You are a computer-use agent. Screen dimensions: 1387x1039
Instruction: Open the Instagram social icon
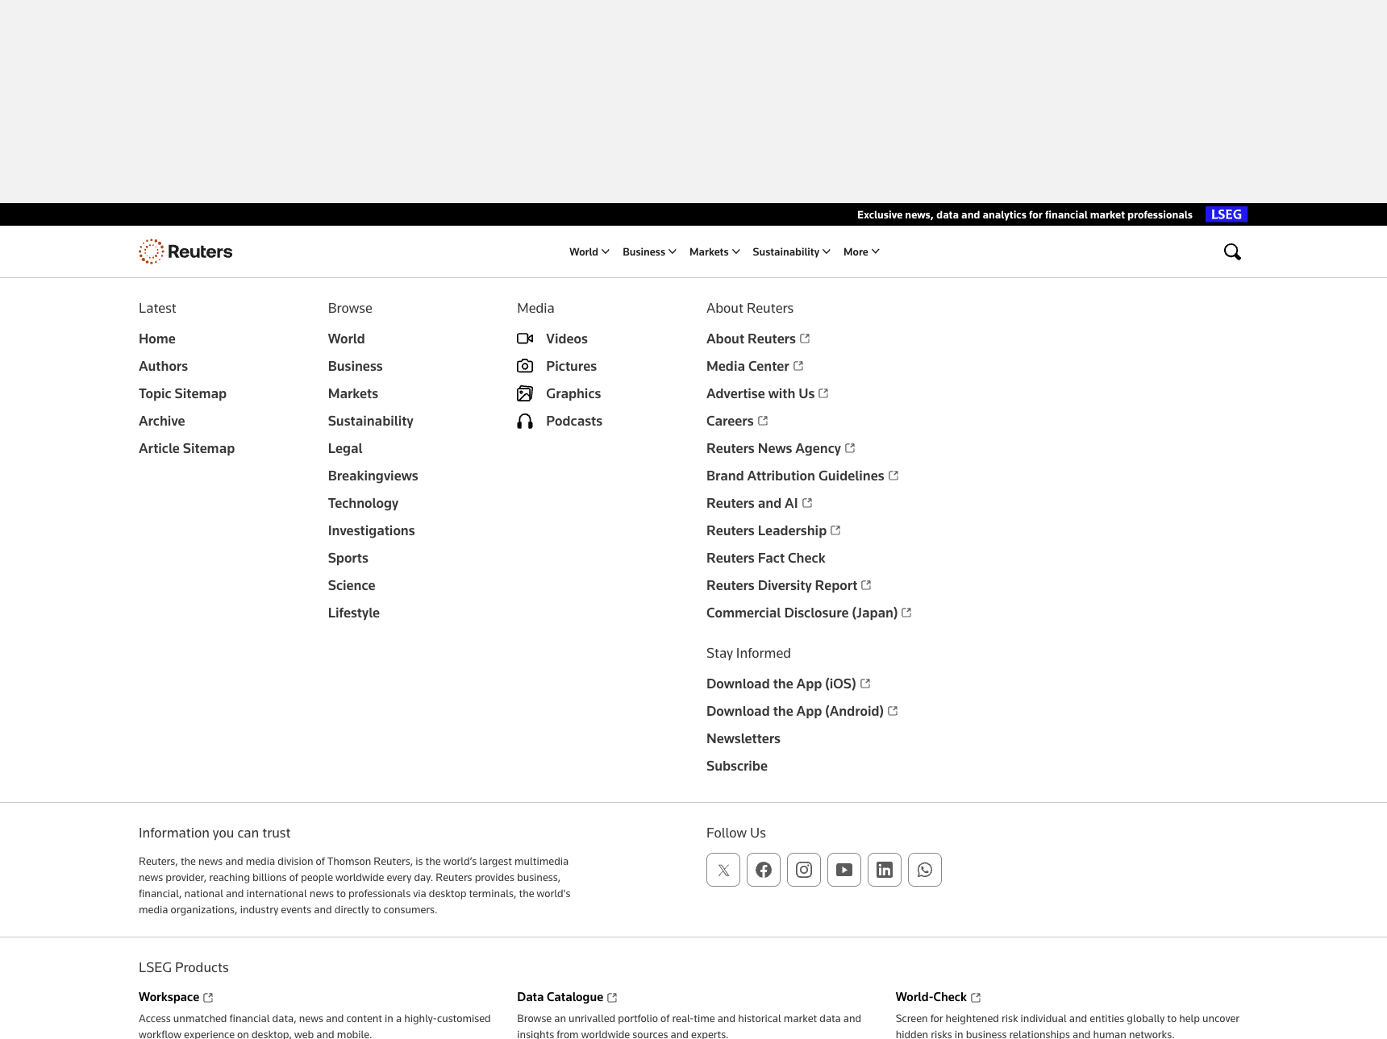click(804, 870)
